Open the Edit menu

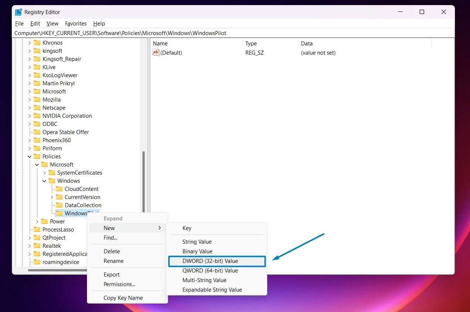35,23
